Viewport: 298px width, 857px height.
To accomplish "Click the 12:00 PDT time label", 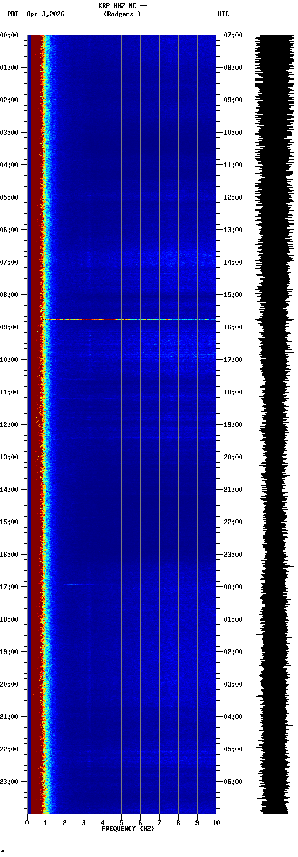I will 9,425.
